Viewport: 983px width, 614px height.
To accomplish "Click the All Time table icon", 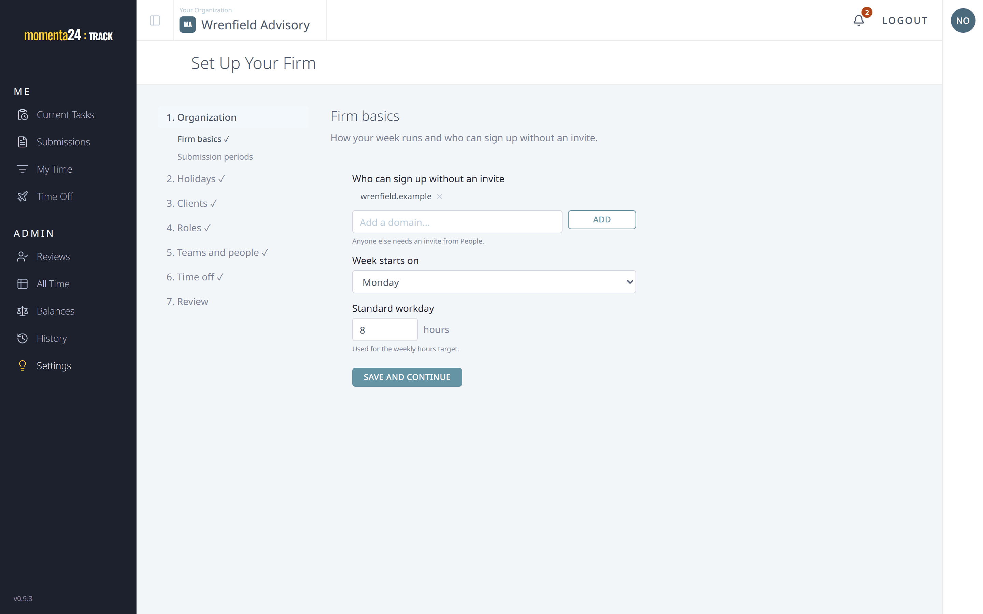I will tap(23, 284).
